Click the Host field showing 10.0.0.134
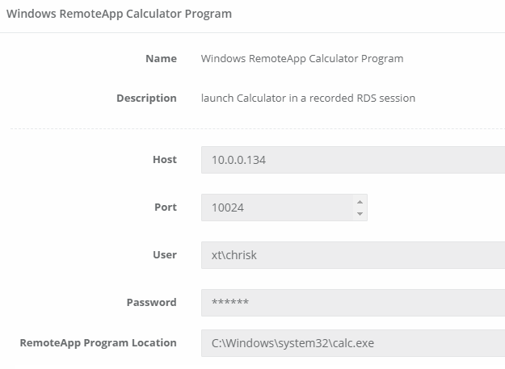 tap(352, 160)
